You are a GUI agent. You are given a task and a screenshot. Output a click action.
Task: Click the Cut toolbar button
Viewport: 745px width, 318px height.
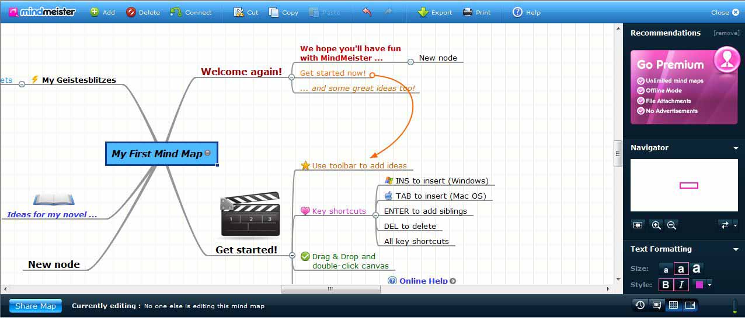246,12
